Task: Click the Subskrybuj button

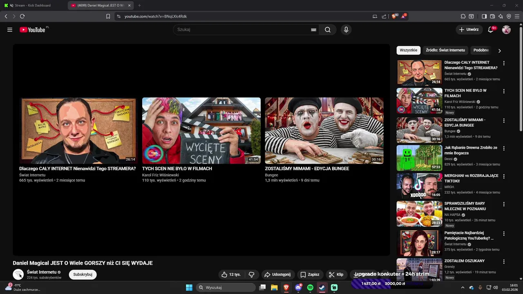Action: coord(83,274)
